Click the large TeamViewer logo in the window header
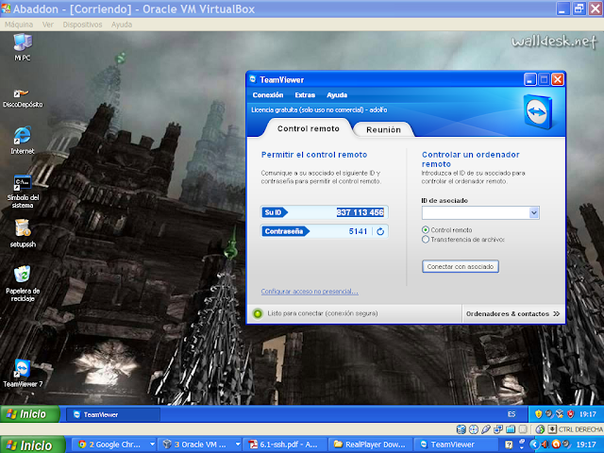This screenshot has height=453, width=604. 537,111
